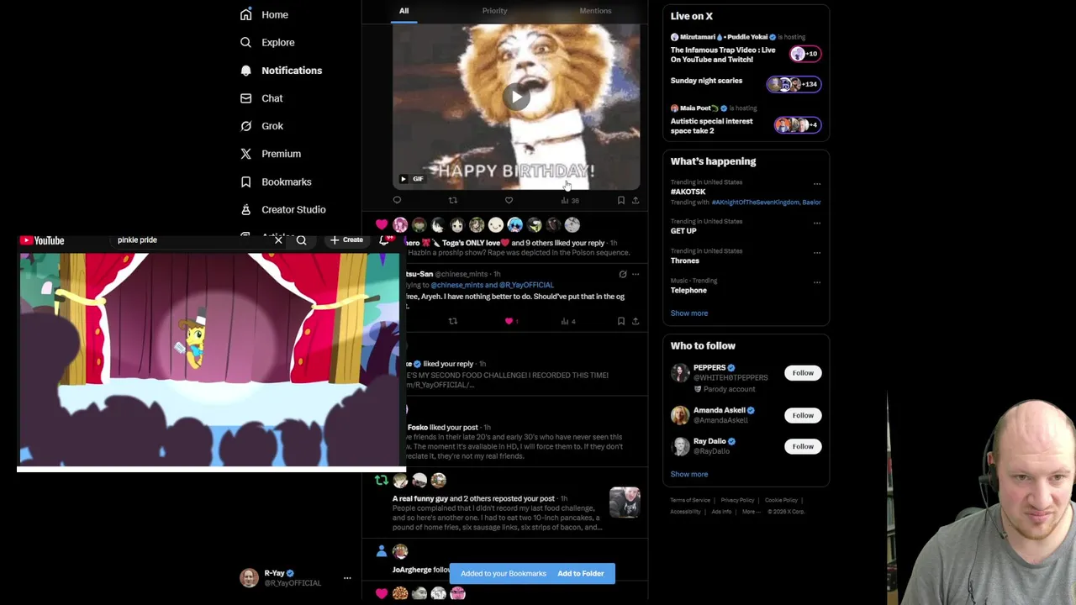Open Grok explain icon on chinese_mints reply
1076x605 pixels.
622,274
